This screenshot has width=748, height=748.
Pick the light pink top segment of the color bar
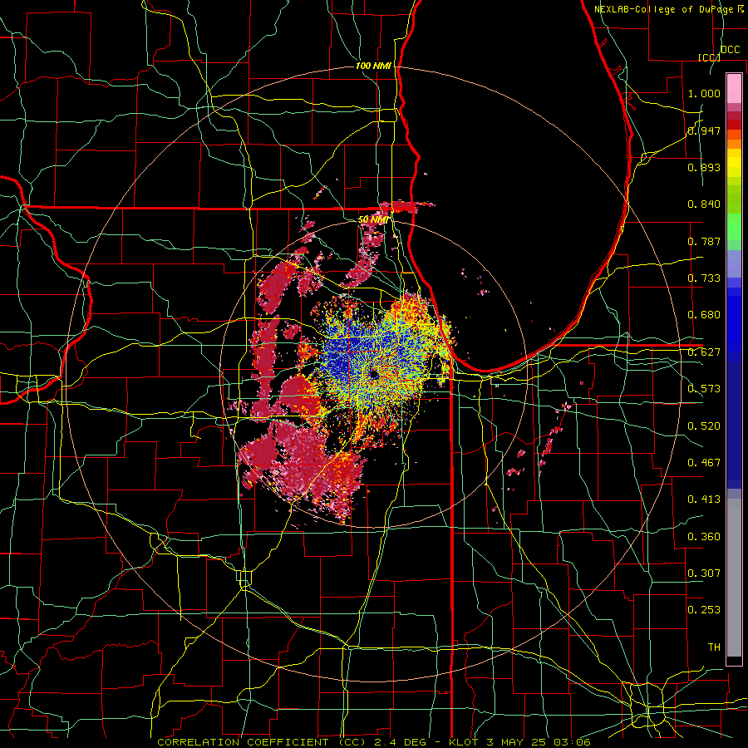(x=734, y=88)
